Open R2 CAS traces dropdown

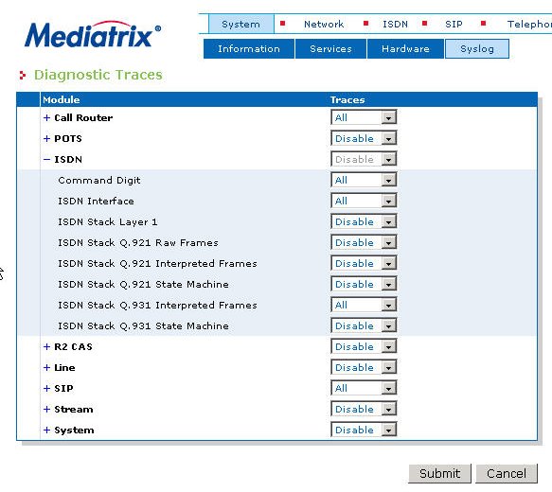point(364,346)
